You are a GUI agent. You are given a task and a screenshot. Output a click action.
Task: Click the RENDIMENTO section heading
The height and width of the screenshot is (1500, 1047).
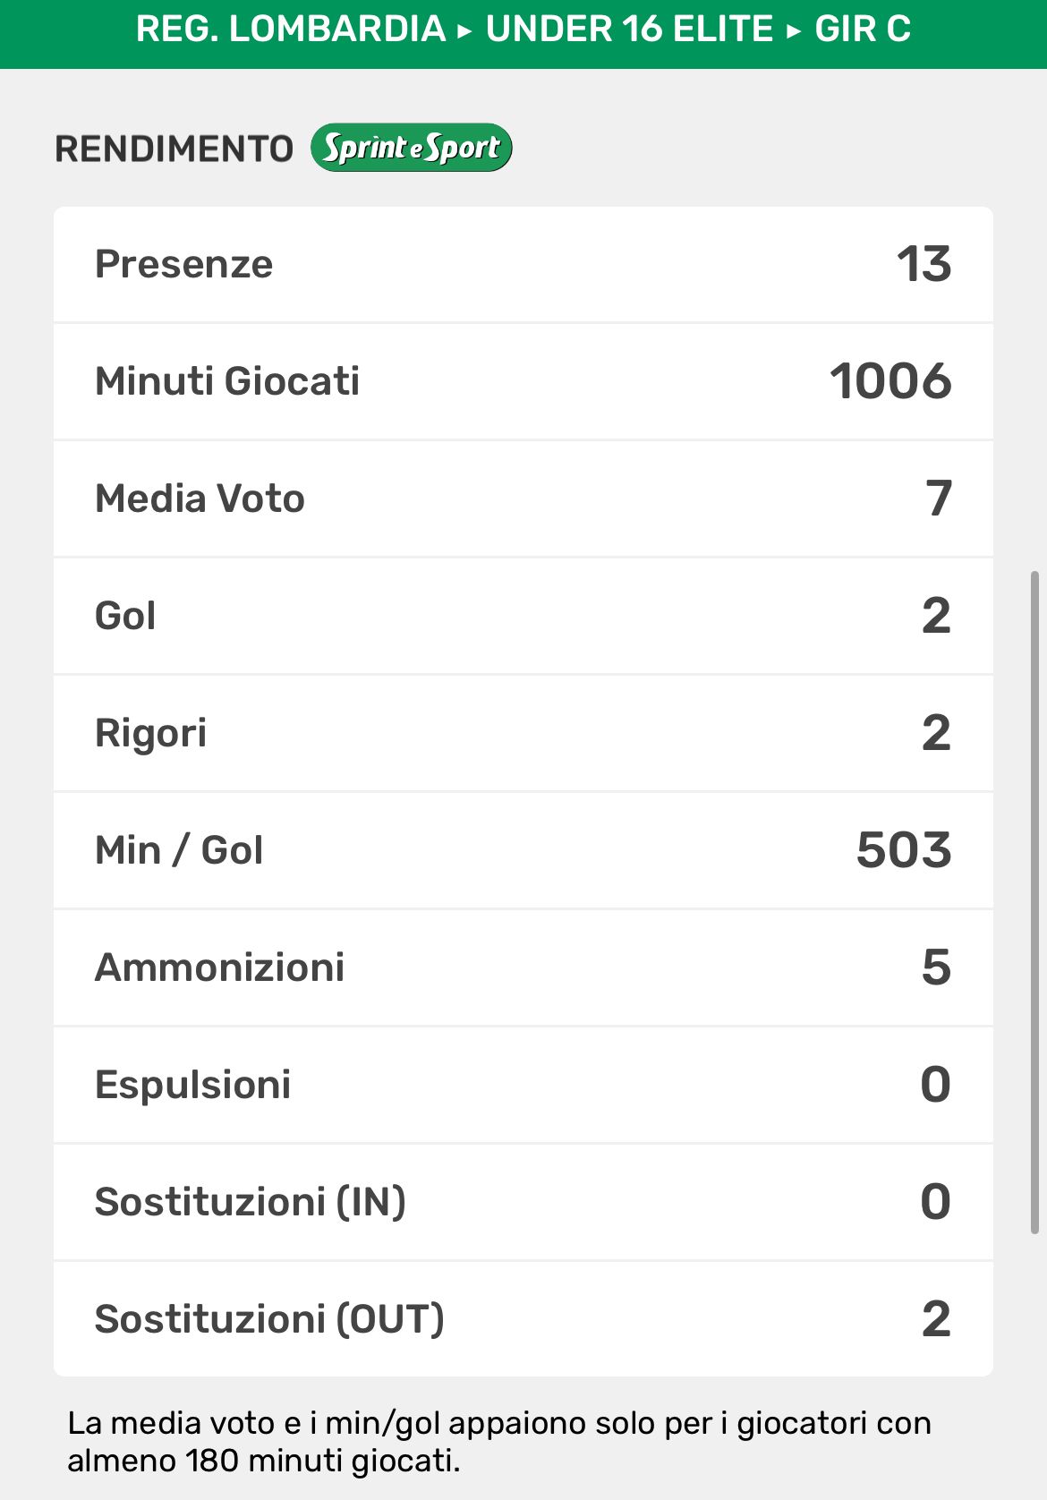174,149
